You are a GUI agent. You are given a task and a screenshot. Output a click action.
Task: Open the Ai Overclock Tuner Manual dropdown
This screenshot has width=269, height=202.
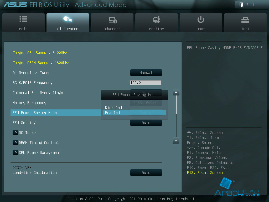(x=146, y=73)
